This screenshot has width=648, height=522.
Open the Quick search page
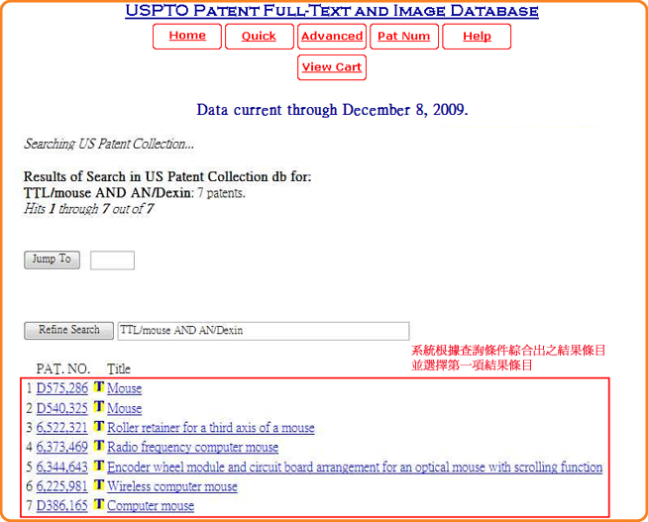(x=260, y=37)
